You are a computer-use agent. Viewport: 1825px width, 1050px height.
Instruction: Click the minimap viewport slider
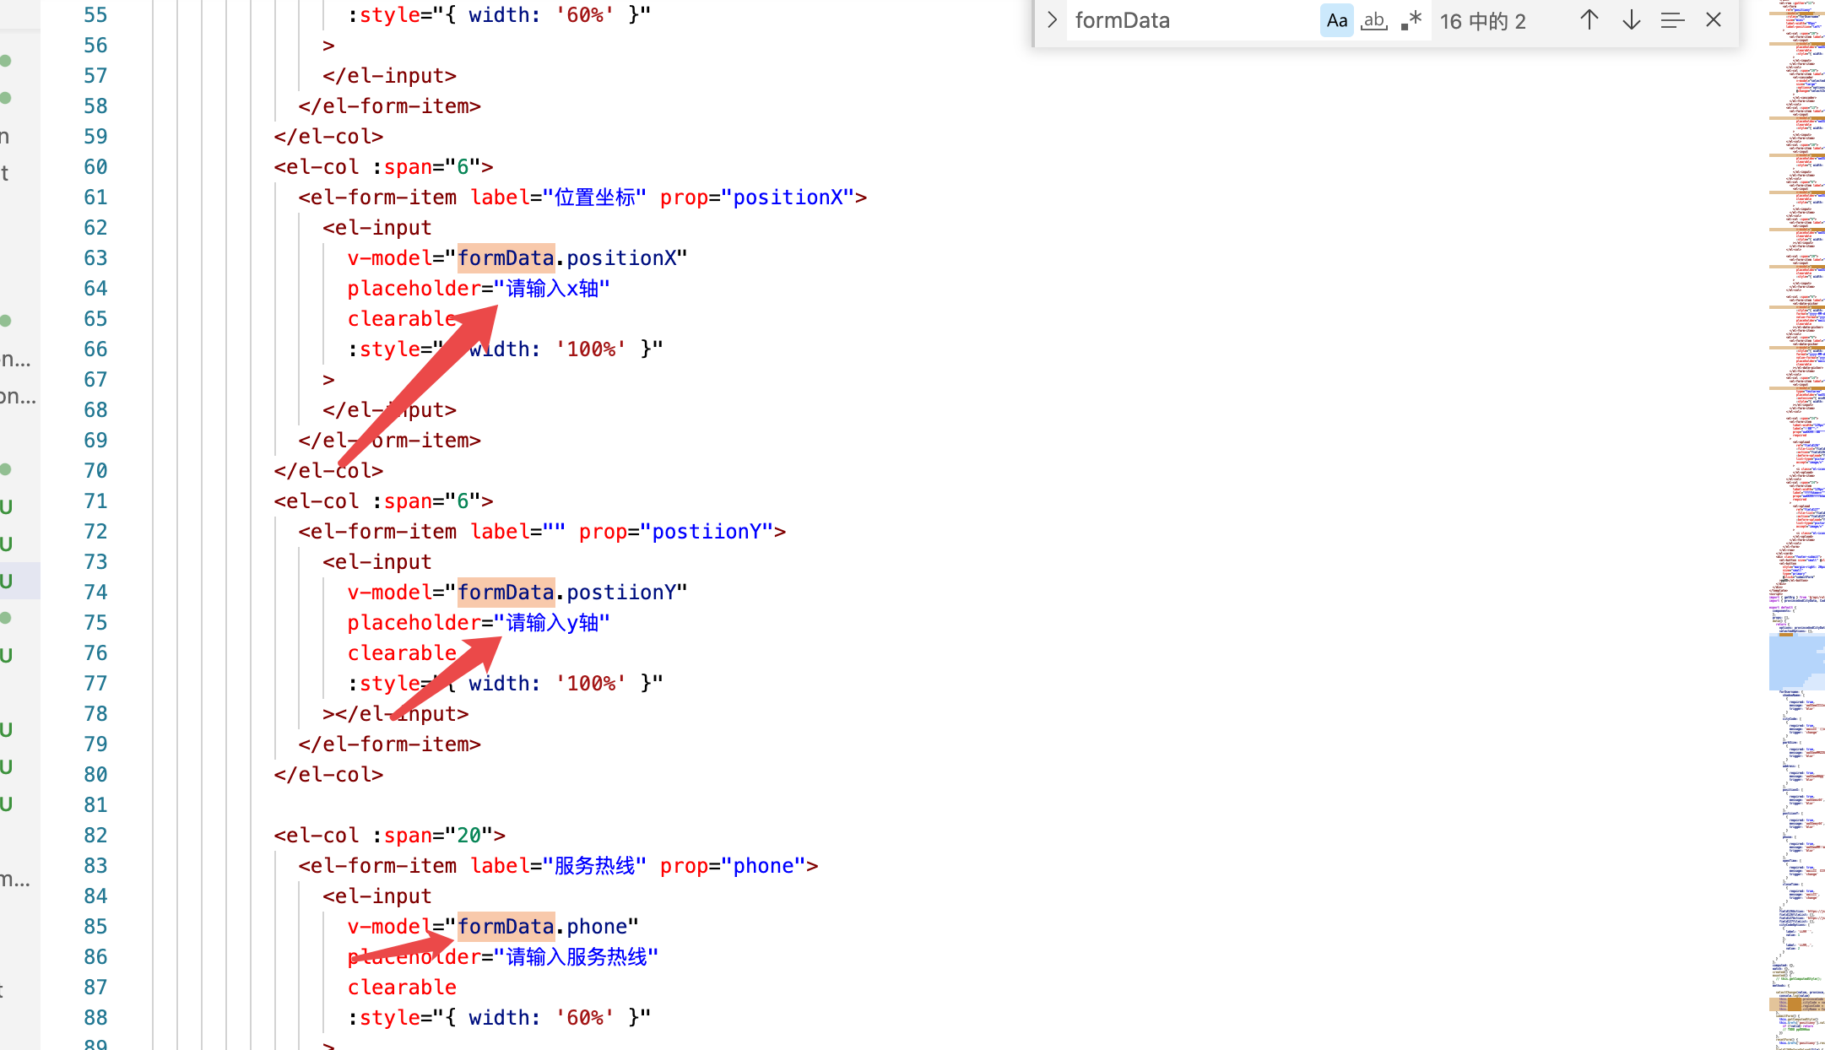pyautogui.click(x=1796, y=663)
